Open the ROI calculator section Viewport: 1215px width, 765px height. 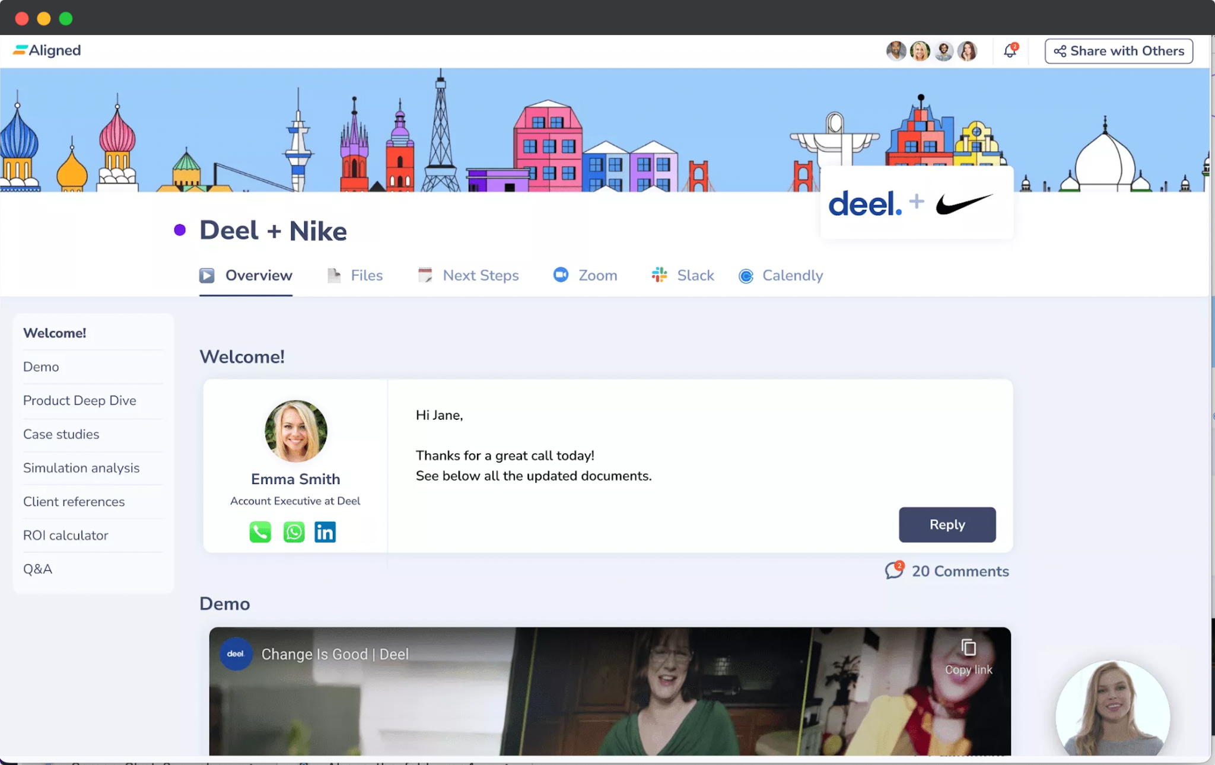(x=66, y=535)
